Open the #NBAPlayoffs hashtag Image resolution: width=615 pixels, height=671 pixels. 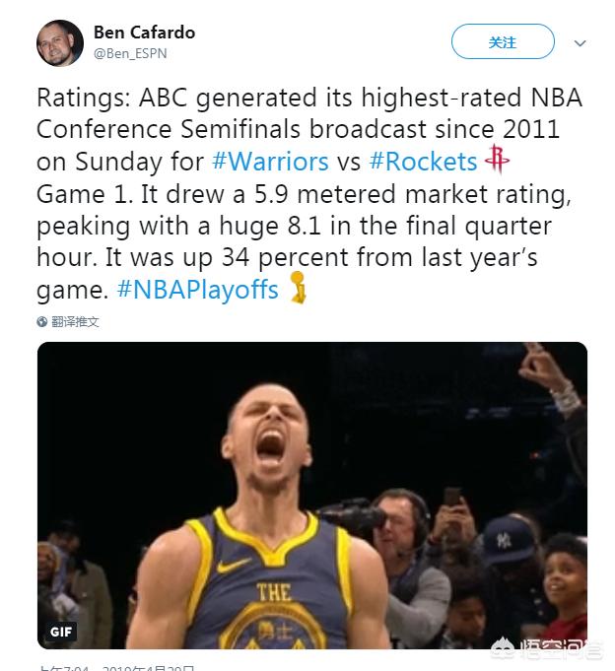(x=197, y=291)
